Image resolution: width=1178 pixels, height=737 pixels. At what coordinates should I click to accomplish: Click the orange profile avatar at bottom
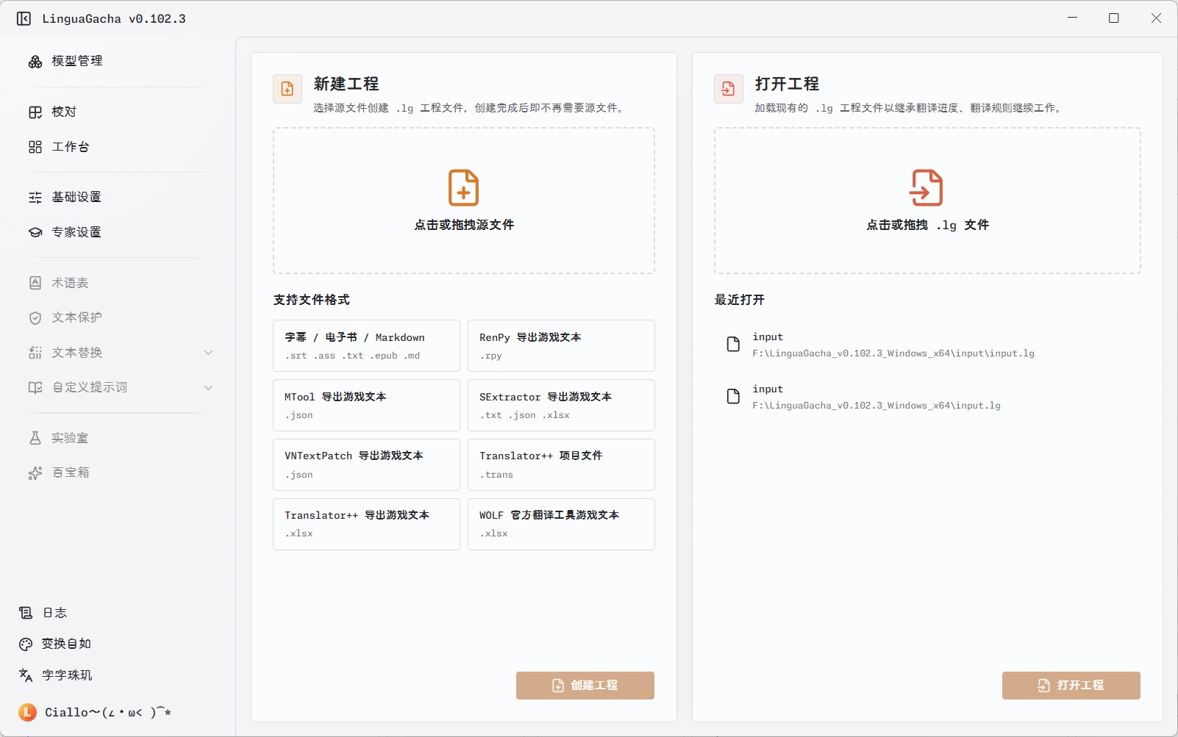click(27, 712)
